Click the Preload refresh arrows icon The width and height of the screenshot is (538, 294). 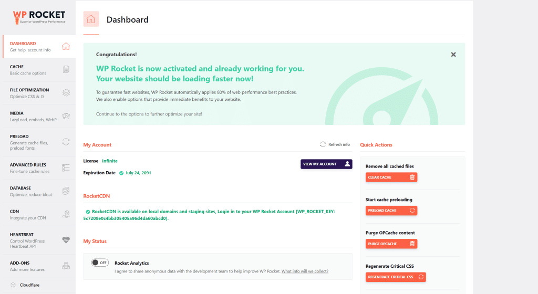click(x=66, y=141)
